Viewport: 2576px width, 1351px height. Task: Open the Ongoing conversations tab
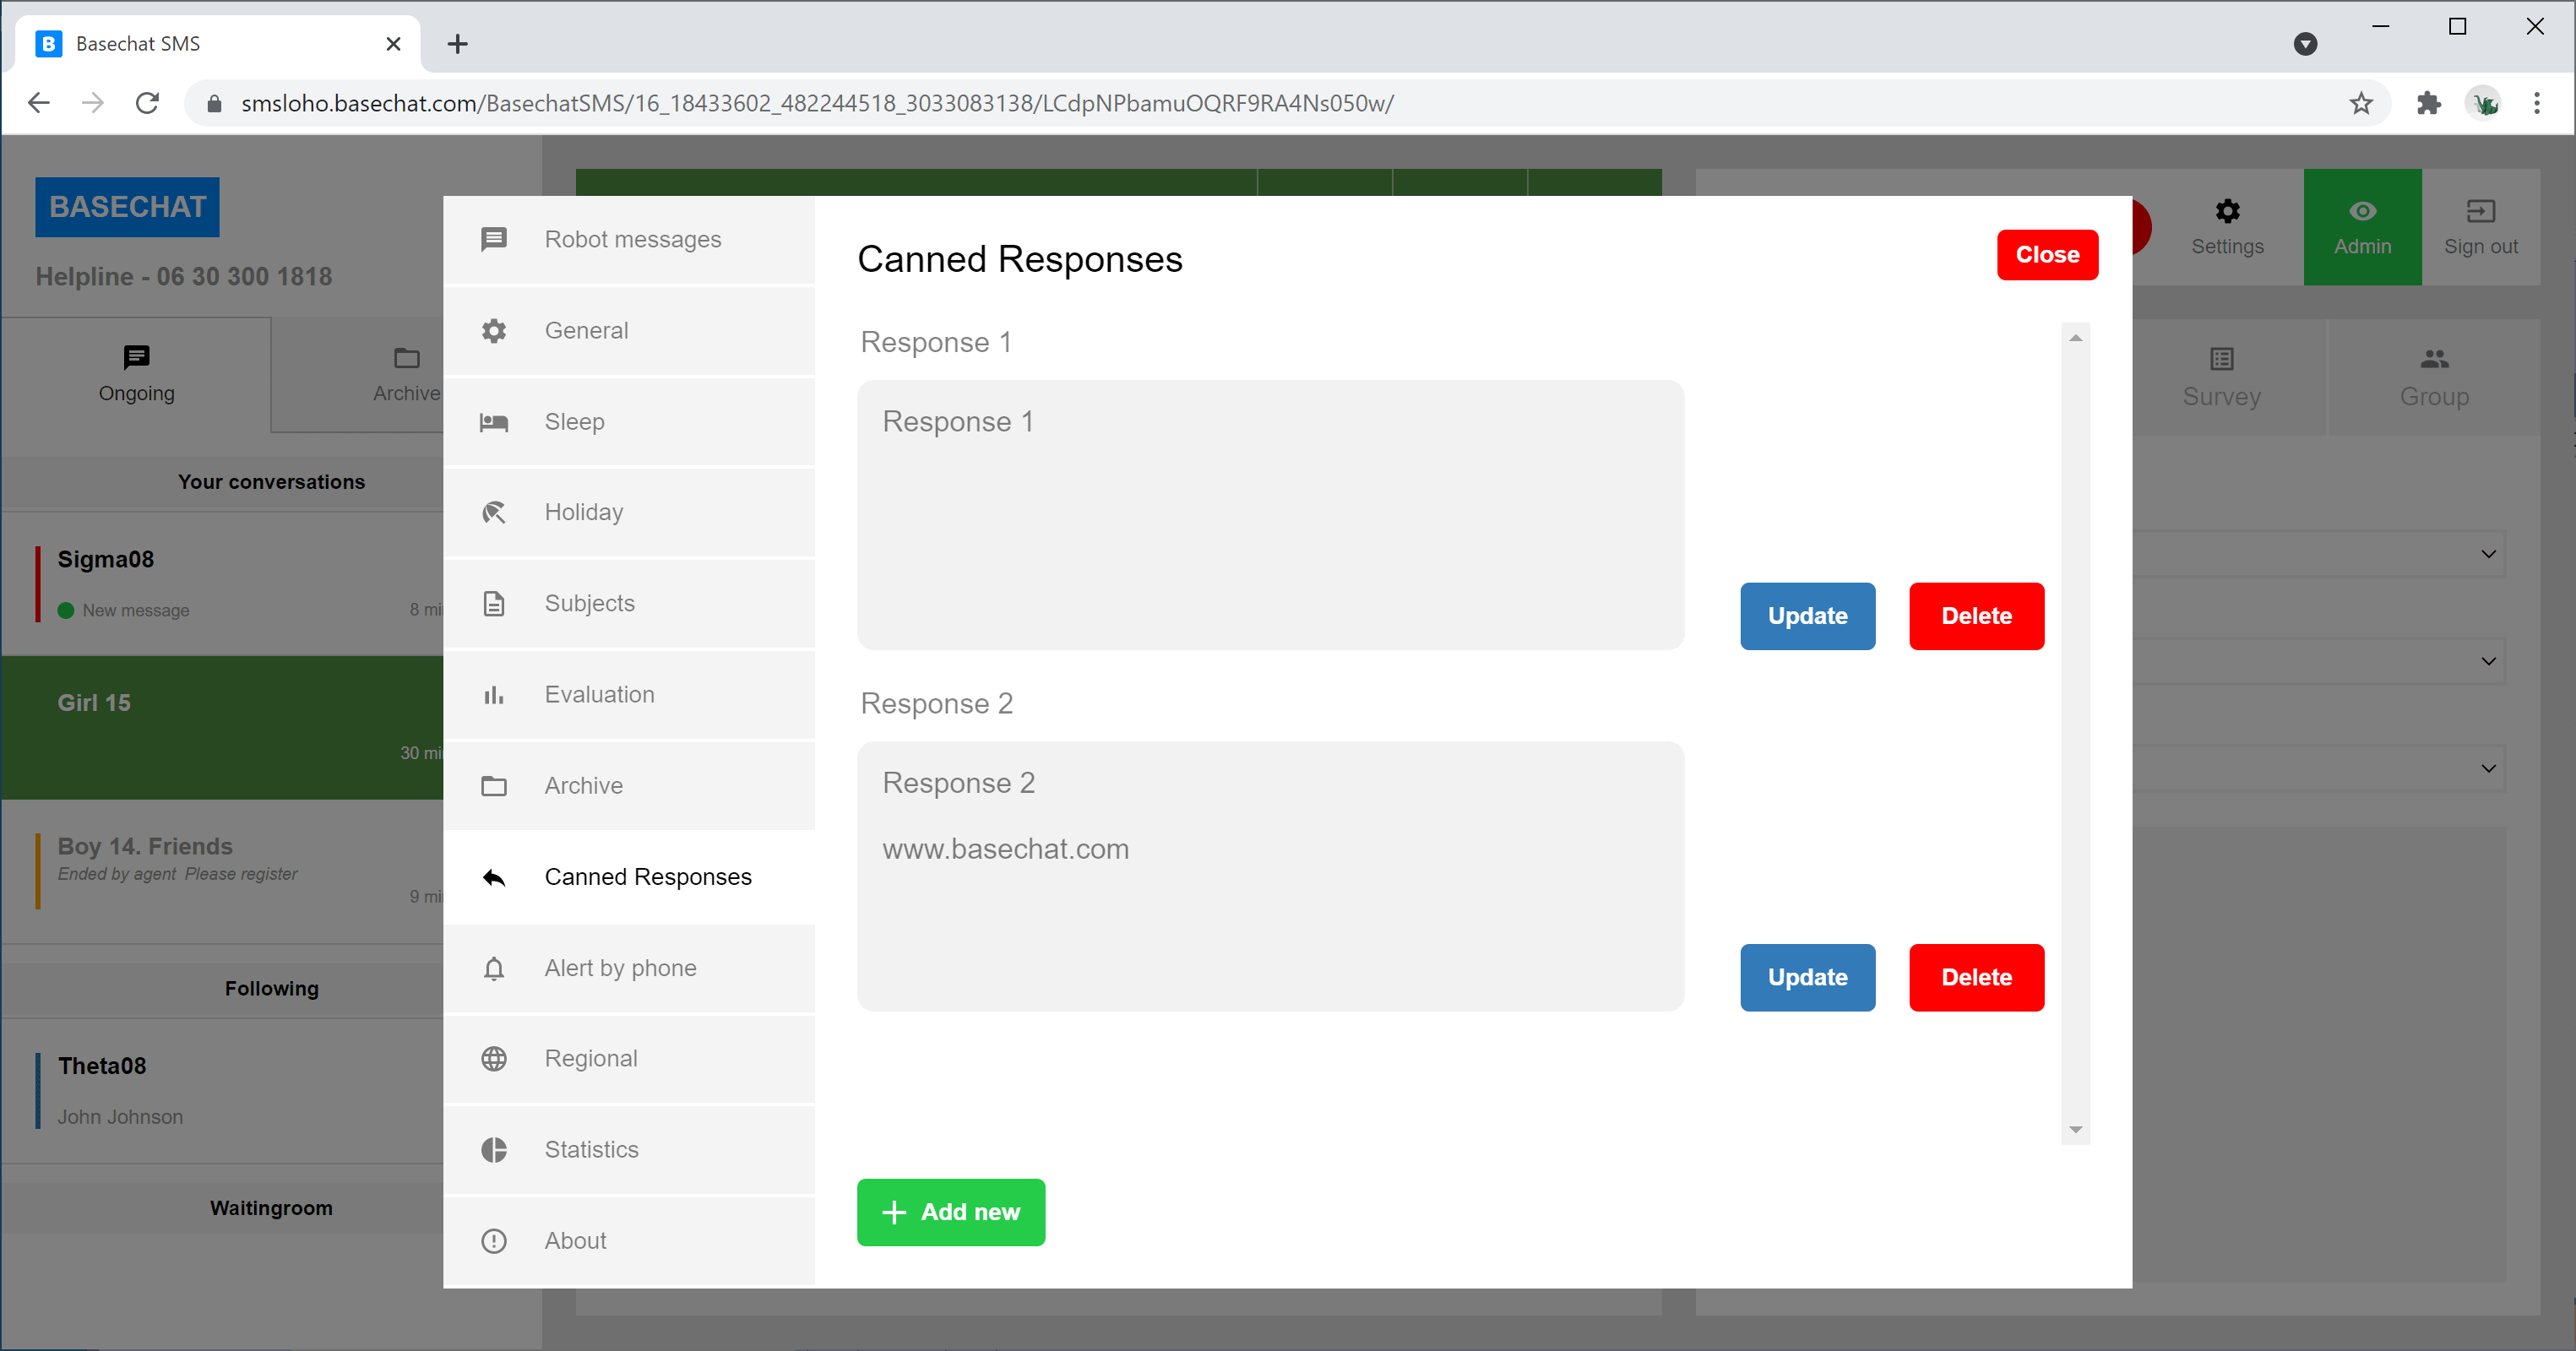click(136, 375)
